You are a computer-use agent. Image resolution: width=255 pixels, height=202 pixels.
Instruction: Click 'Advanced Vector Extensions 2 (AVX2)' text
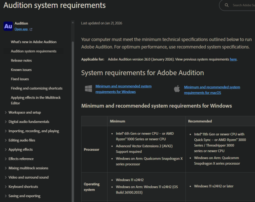(144, 146)
